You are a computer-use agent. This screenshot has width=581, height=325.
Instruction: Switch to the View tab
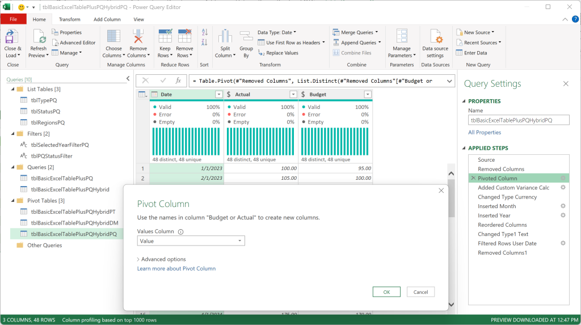click(x=138, y=19)
